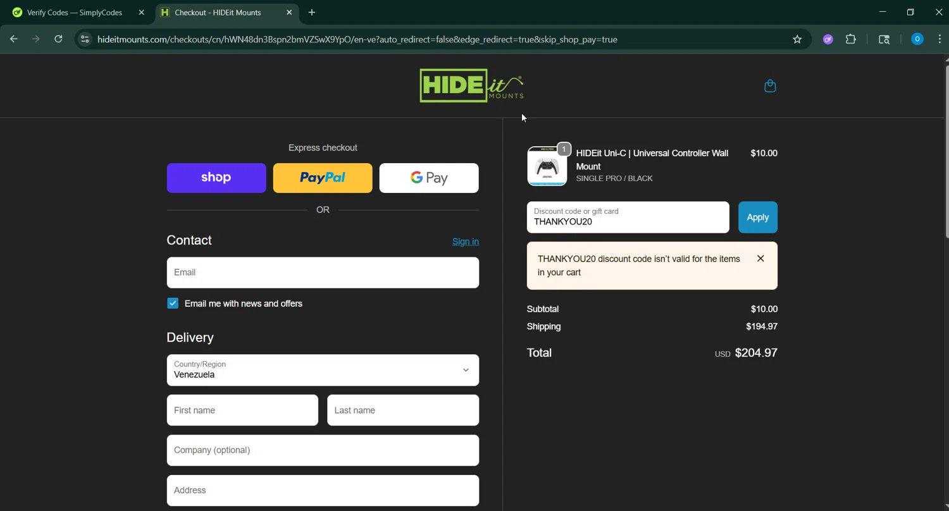Screen dimensions: 949x511
Task: Click the purple SimplyCodes extension icon
Action: (828, 39)
